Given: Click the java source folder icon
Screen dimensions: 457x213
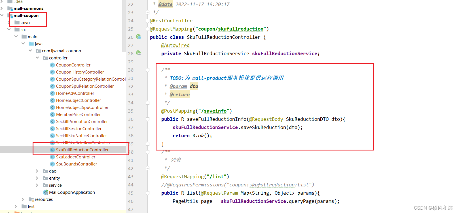Looking at the screenshot, I should pyautogui.click(x=31, y=44).
